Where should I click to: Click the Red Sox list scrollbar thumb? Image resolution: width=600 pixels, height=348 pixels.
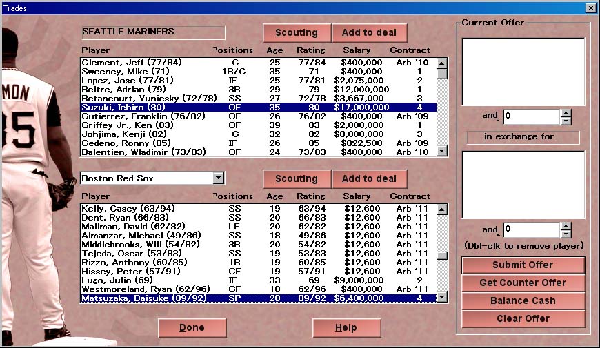(442, 256)
